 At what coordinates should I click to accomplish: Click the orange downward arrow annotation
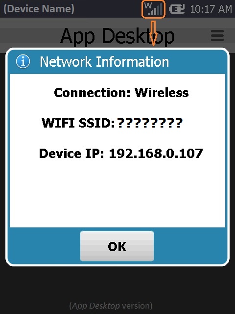[x=153, y=33]
